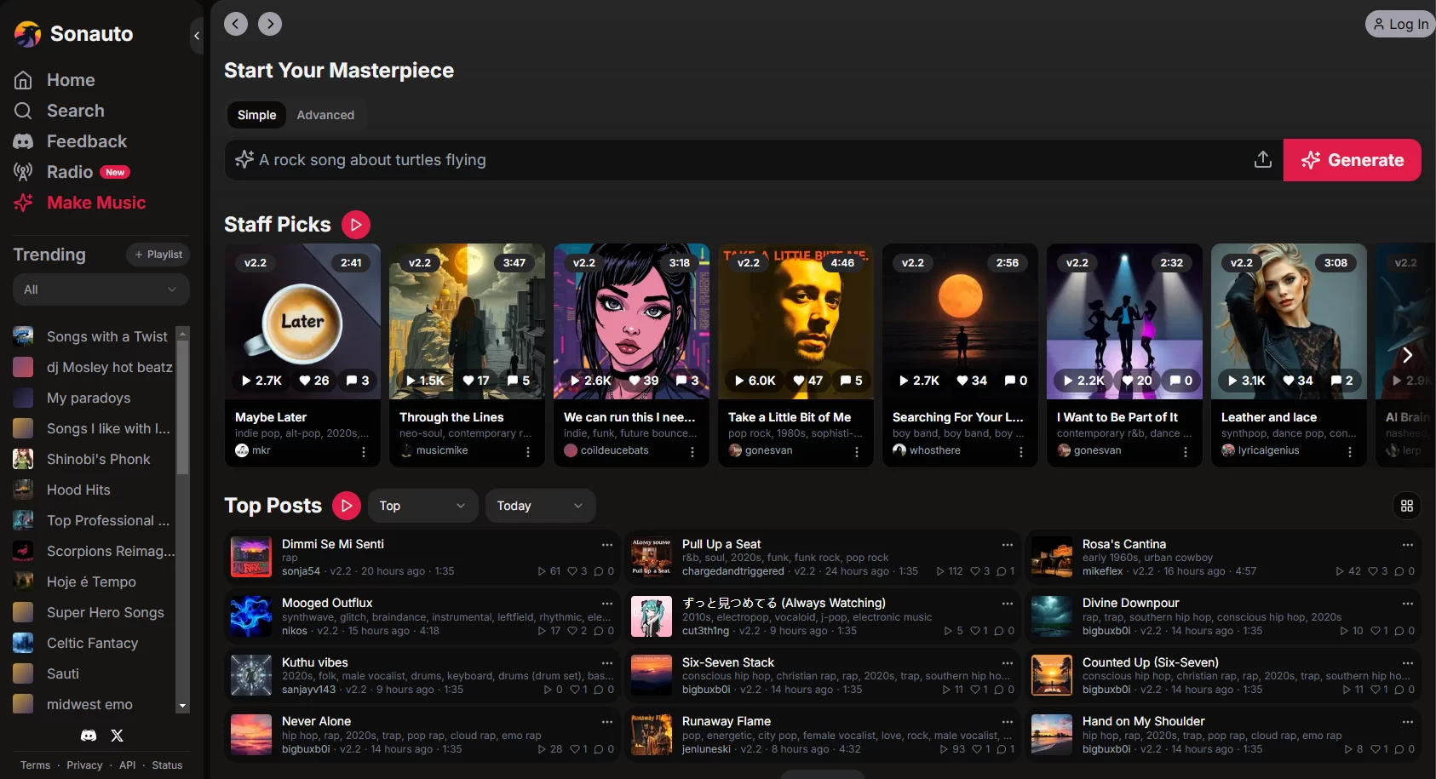Click the song prompt input field

coord(741,160)
